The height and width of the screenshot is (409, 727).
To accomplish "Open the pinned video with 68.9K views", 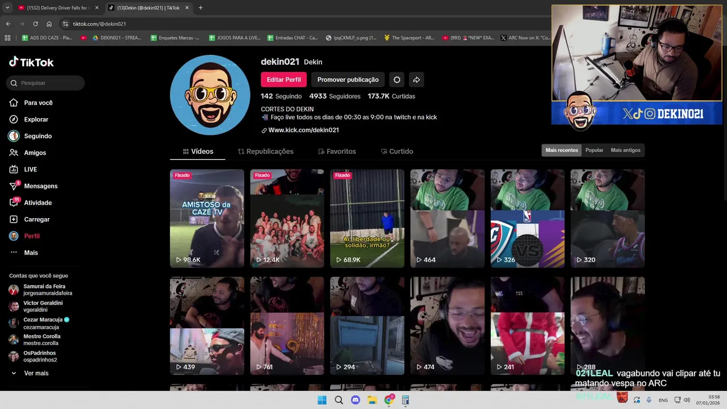I will pyautogui.click(x=367, y=218).
